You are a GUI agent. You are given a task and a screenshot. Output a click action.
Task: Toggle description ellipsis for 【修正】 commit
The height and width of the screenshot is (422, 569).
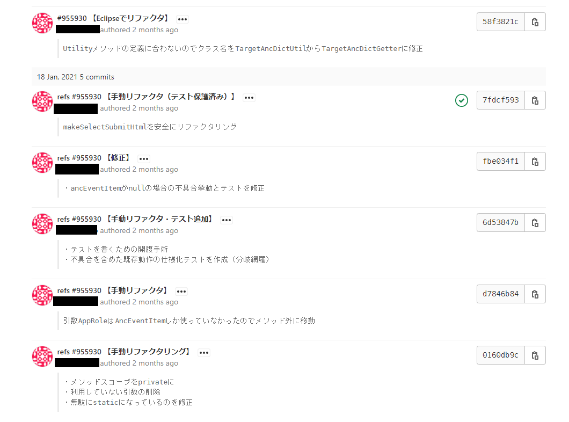[x=144, y=158]
